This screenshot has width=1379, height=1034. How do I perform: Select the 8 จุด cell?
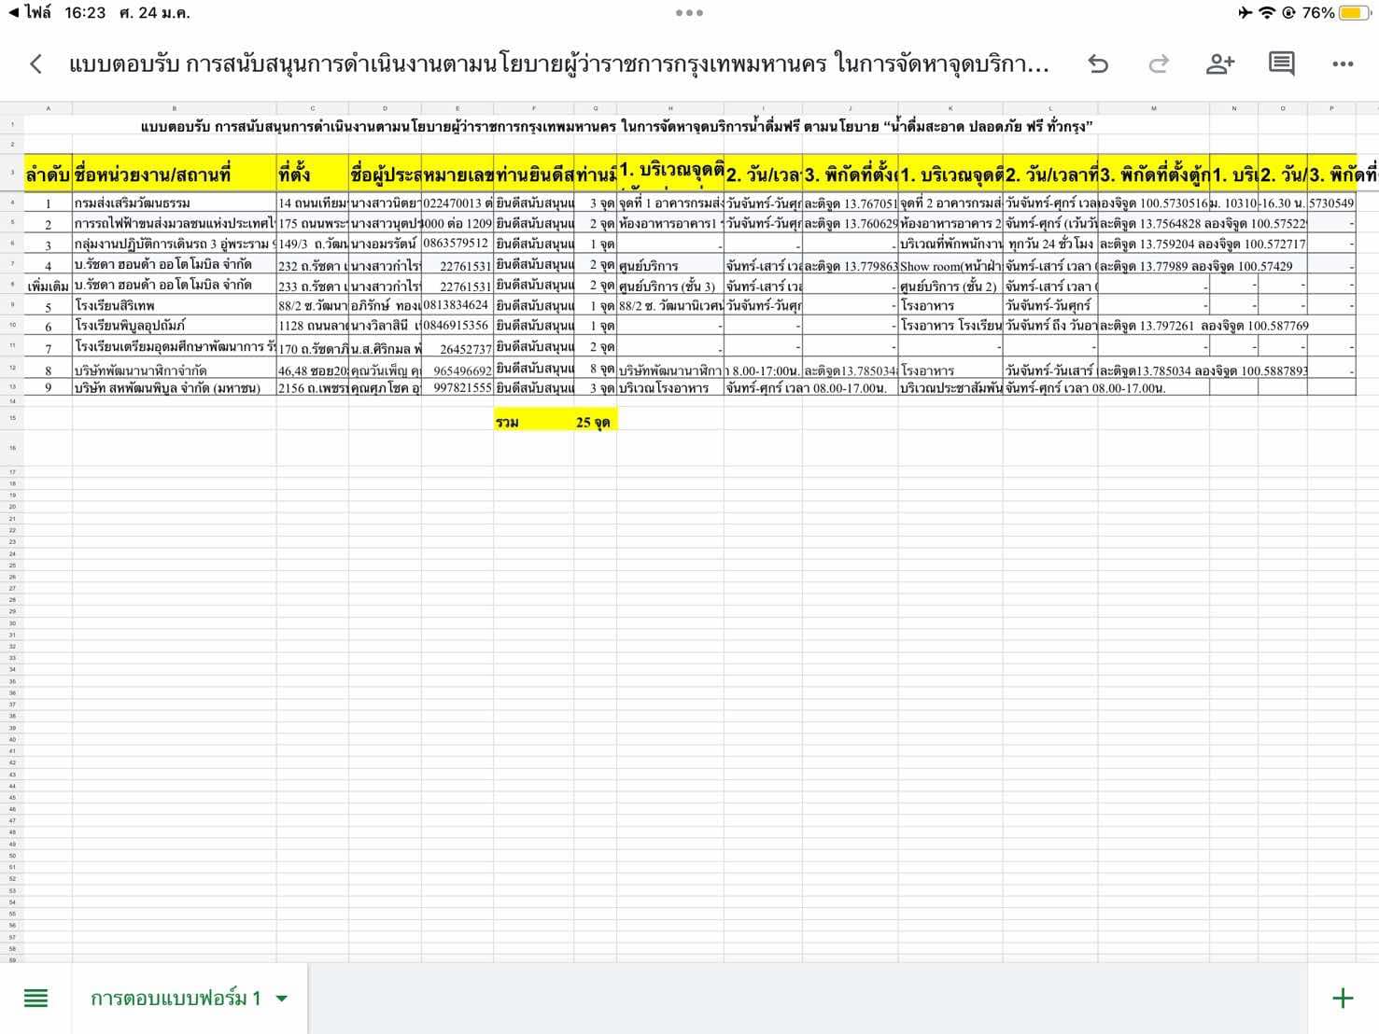click(595, 370)
